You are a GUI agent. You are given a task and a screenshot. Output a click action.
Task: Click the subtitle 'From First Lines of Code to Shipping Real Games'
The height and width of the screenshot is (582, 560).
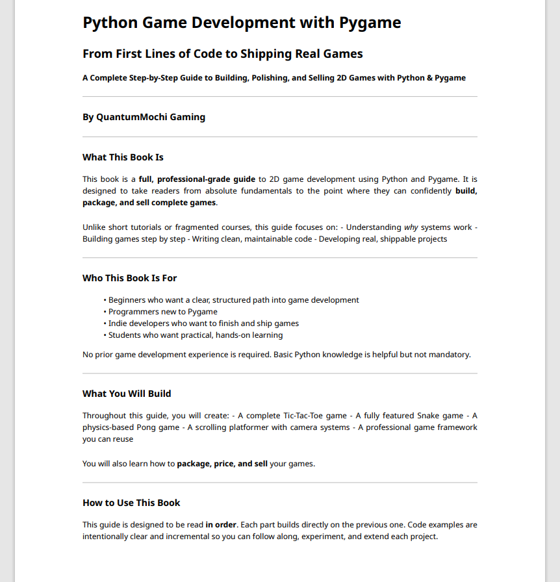(222, 54)
